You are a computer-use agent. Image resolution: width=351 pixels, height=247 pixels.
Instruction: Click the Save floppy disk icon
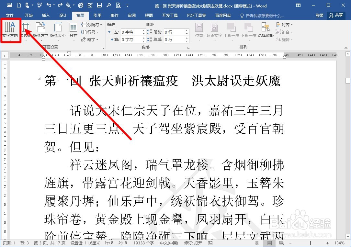point(99,5)
